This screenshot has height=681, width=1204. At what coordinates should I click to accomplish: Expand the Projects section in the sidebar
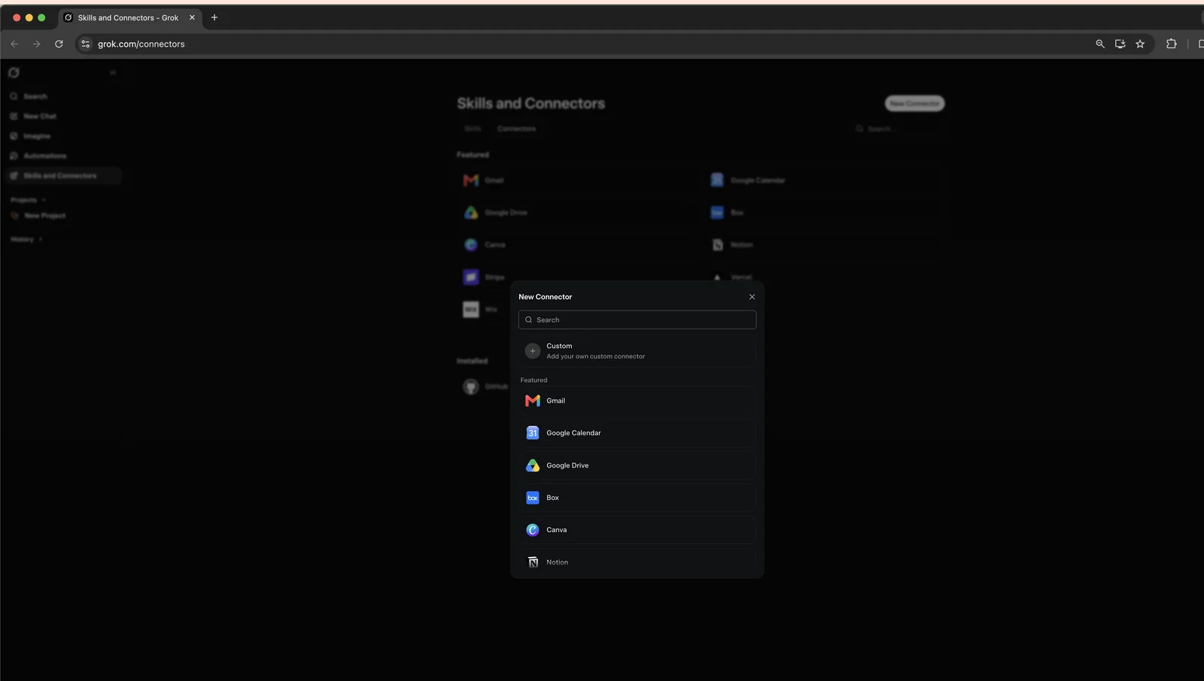tap(29, 200)
